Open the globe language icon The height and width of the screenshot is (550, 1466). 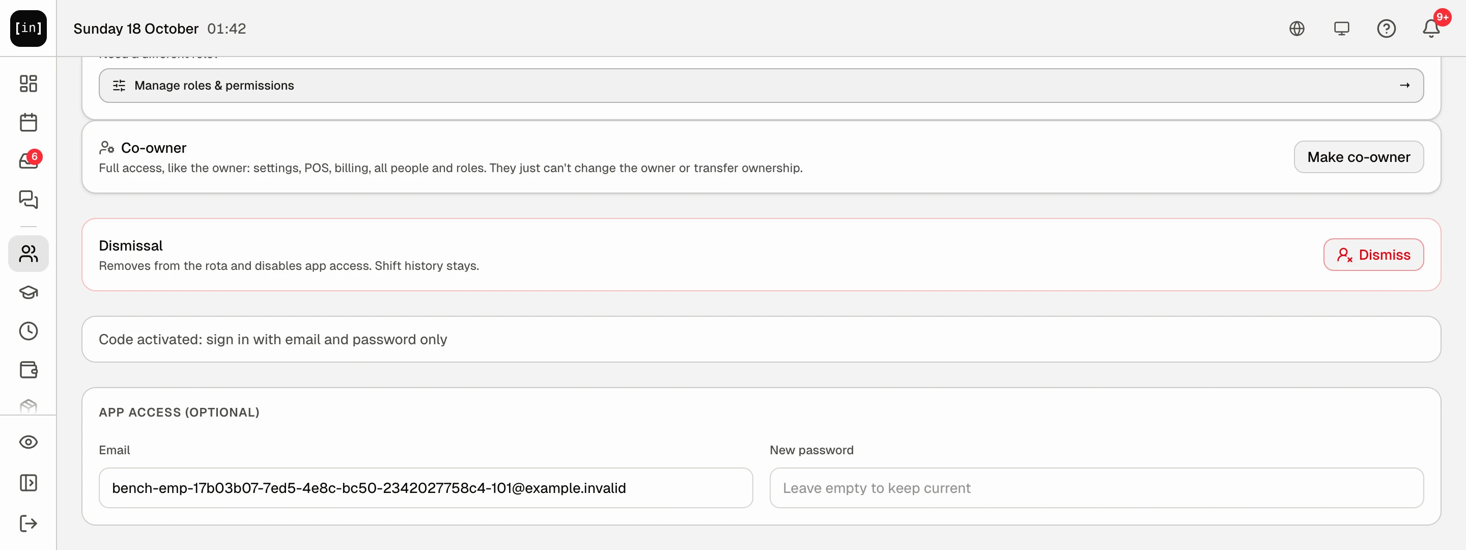pyautogui.click(x=1297, y=29)
